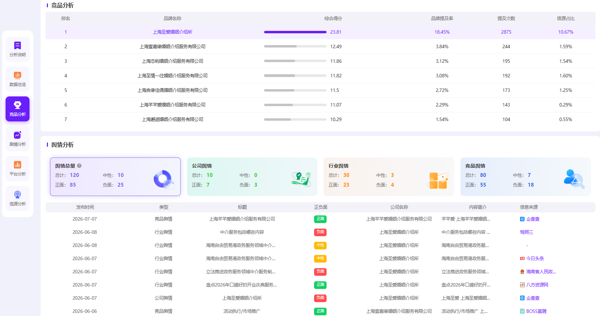The height and width of the screenshot is (316, 600).
Task: Click the mention count 195
Action: point(506,61)
